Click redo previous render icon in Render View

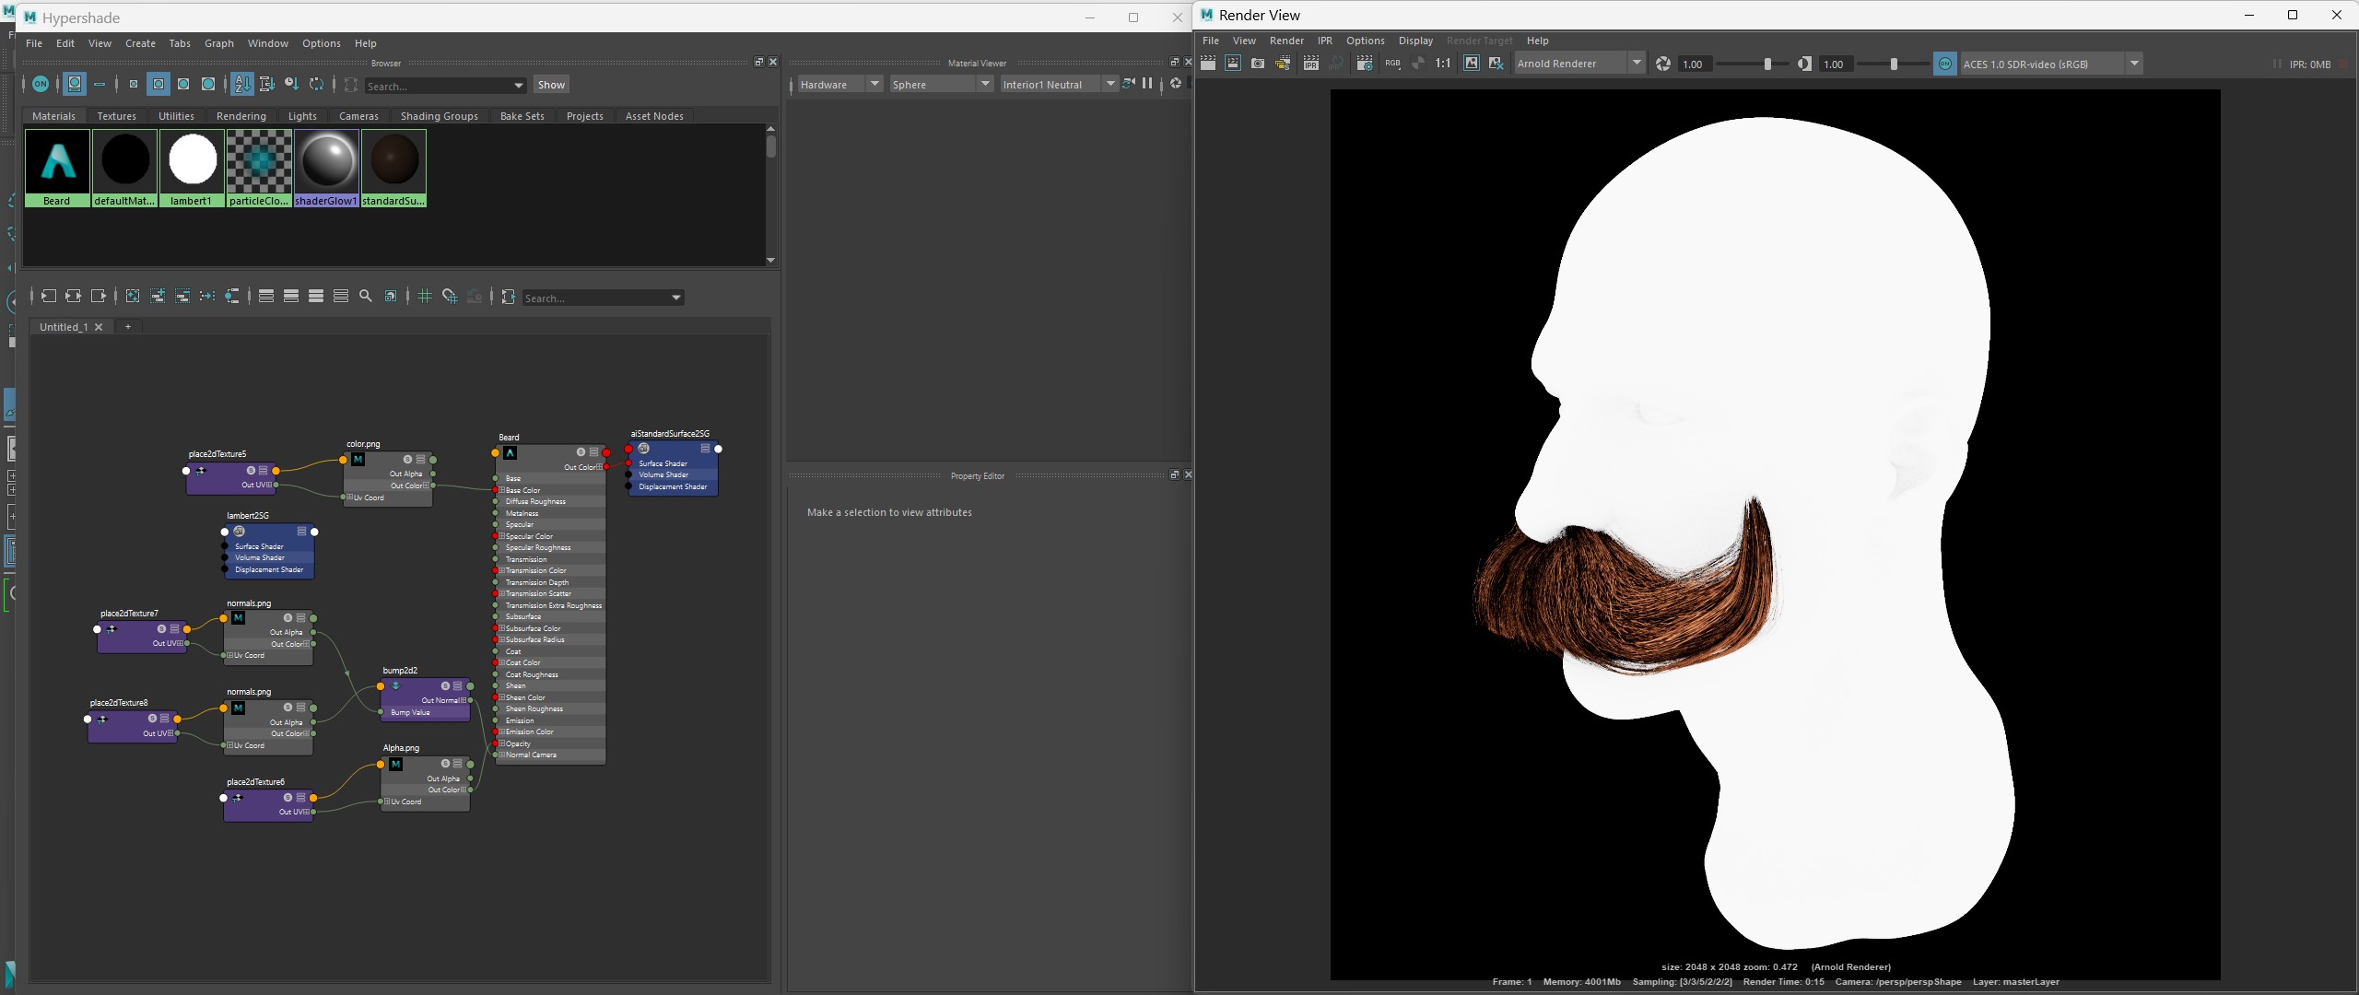pos(1207,64)
